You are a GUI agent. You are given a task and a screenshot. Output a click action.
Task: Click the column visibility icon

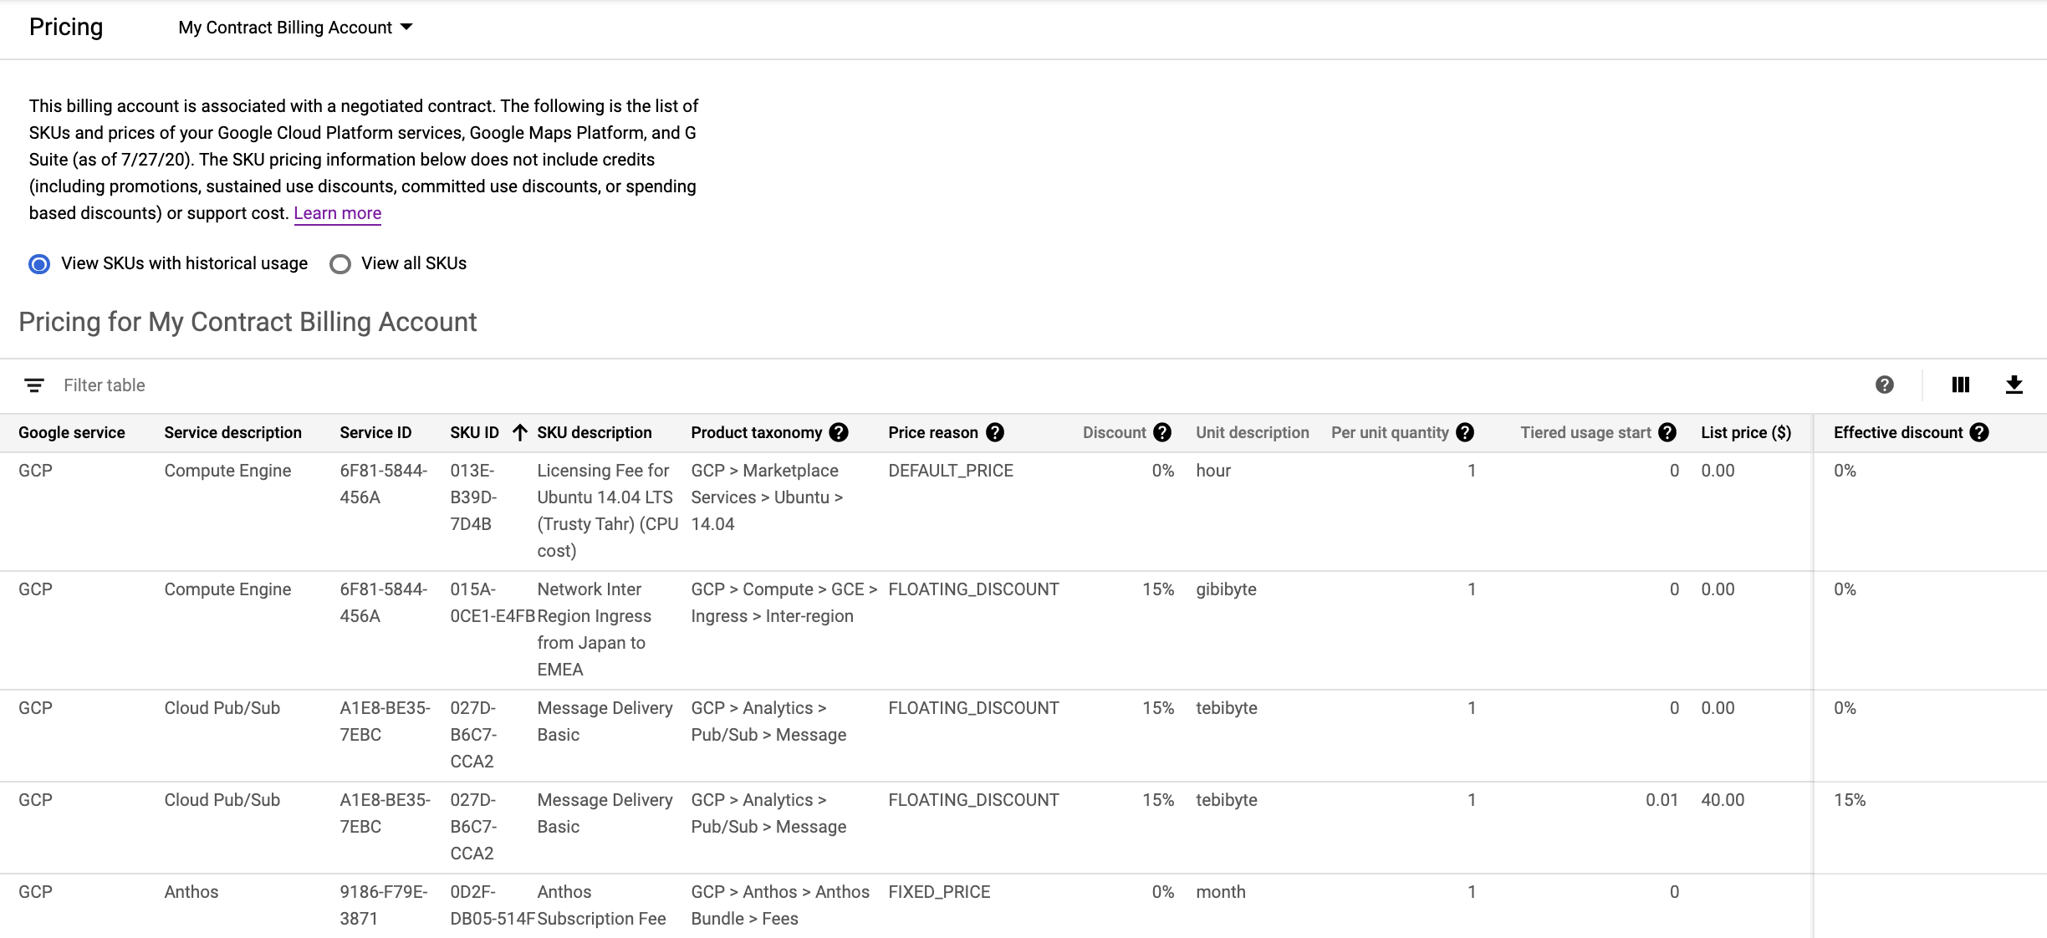point(1959,384)
